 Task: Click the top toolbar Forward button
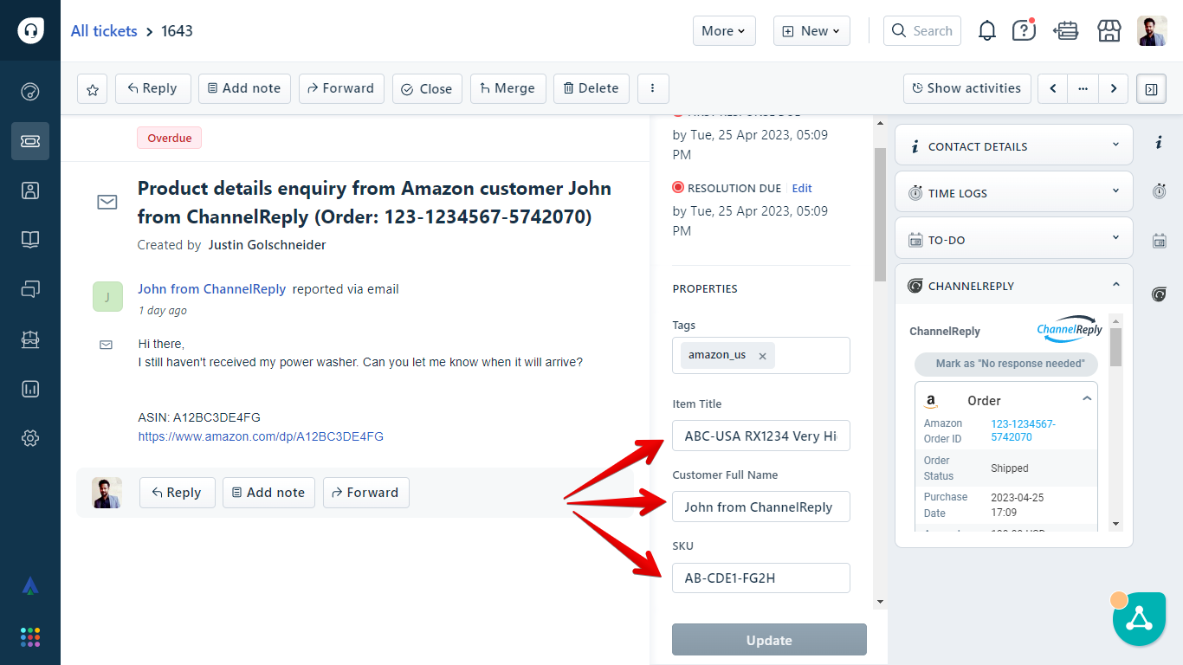point(341,88)
